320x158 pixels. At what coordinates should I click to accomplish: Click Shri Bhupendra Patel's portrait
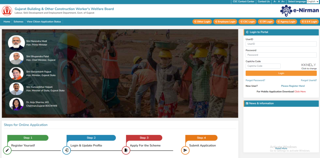point(16,58)
